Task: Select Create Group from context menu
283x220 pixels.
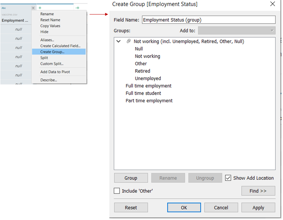Action: click(x=52, y=52)
